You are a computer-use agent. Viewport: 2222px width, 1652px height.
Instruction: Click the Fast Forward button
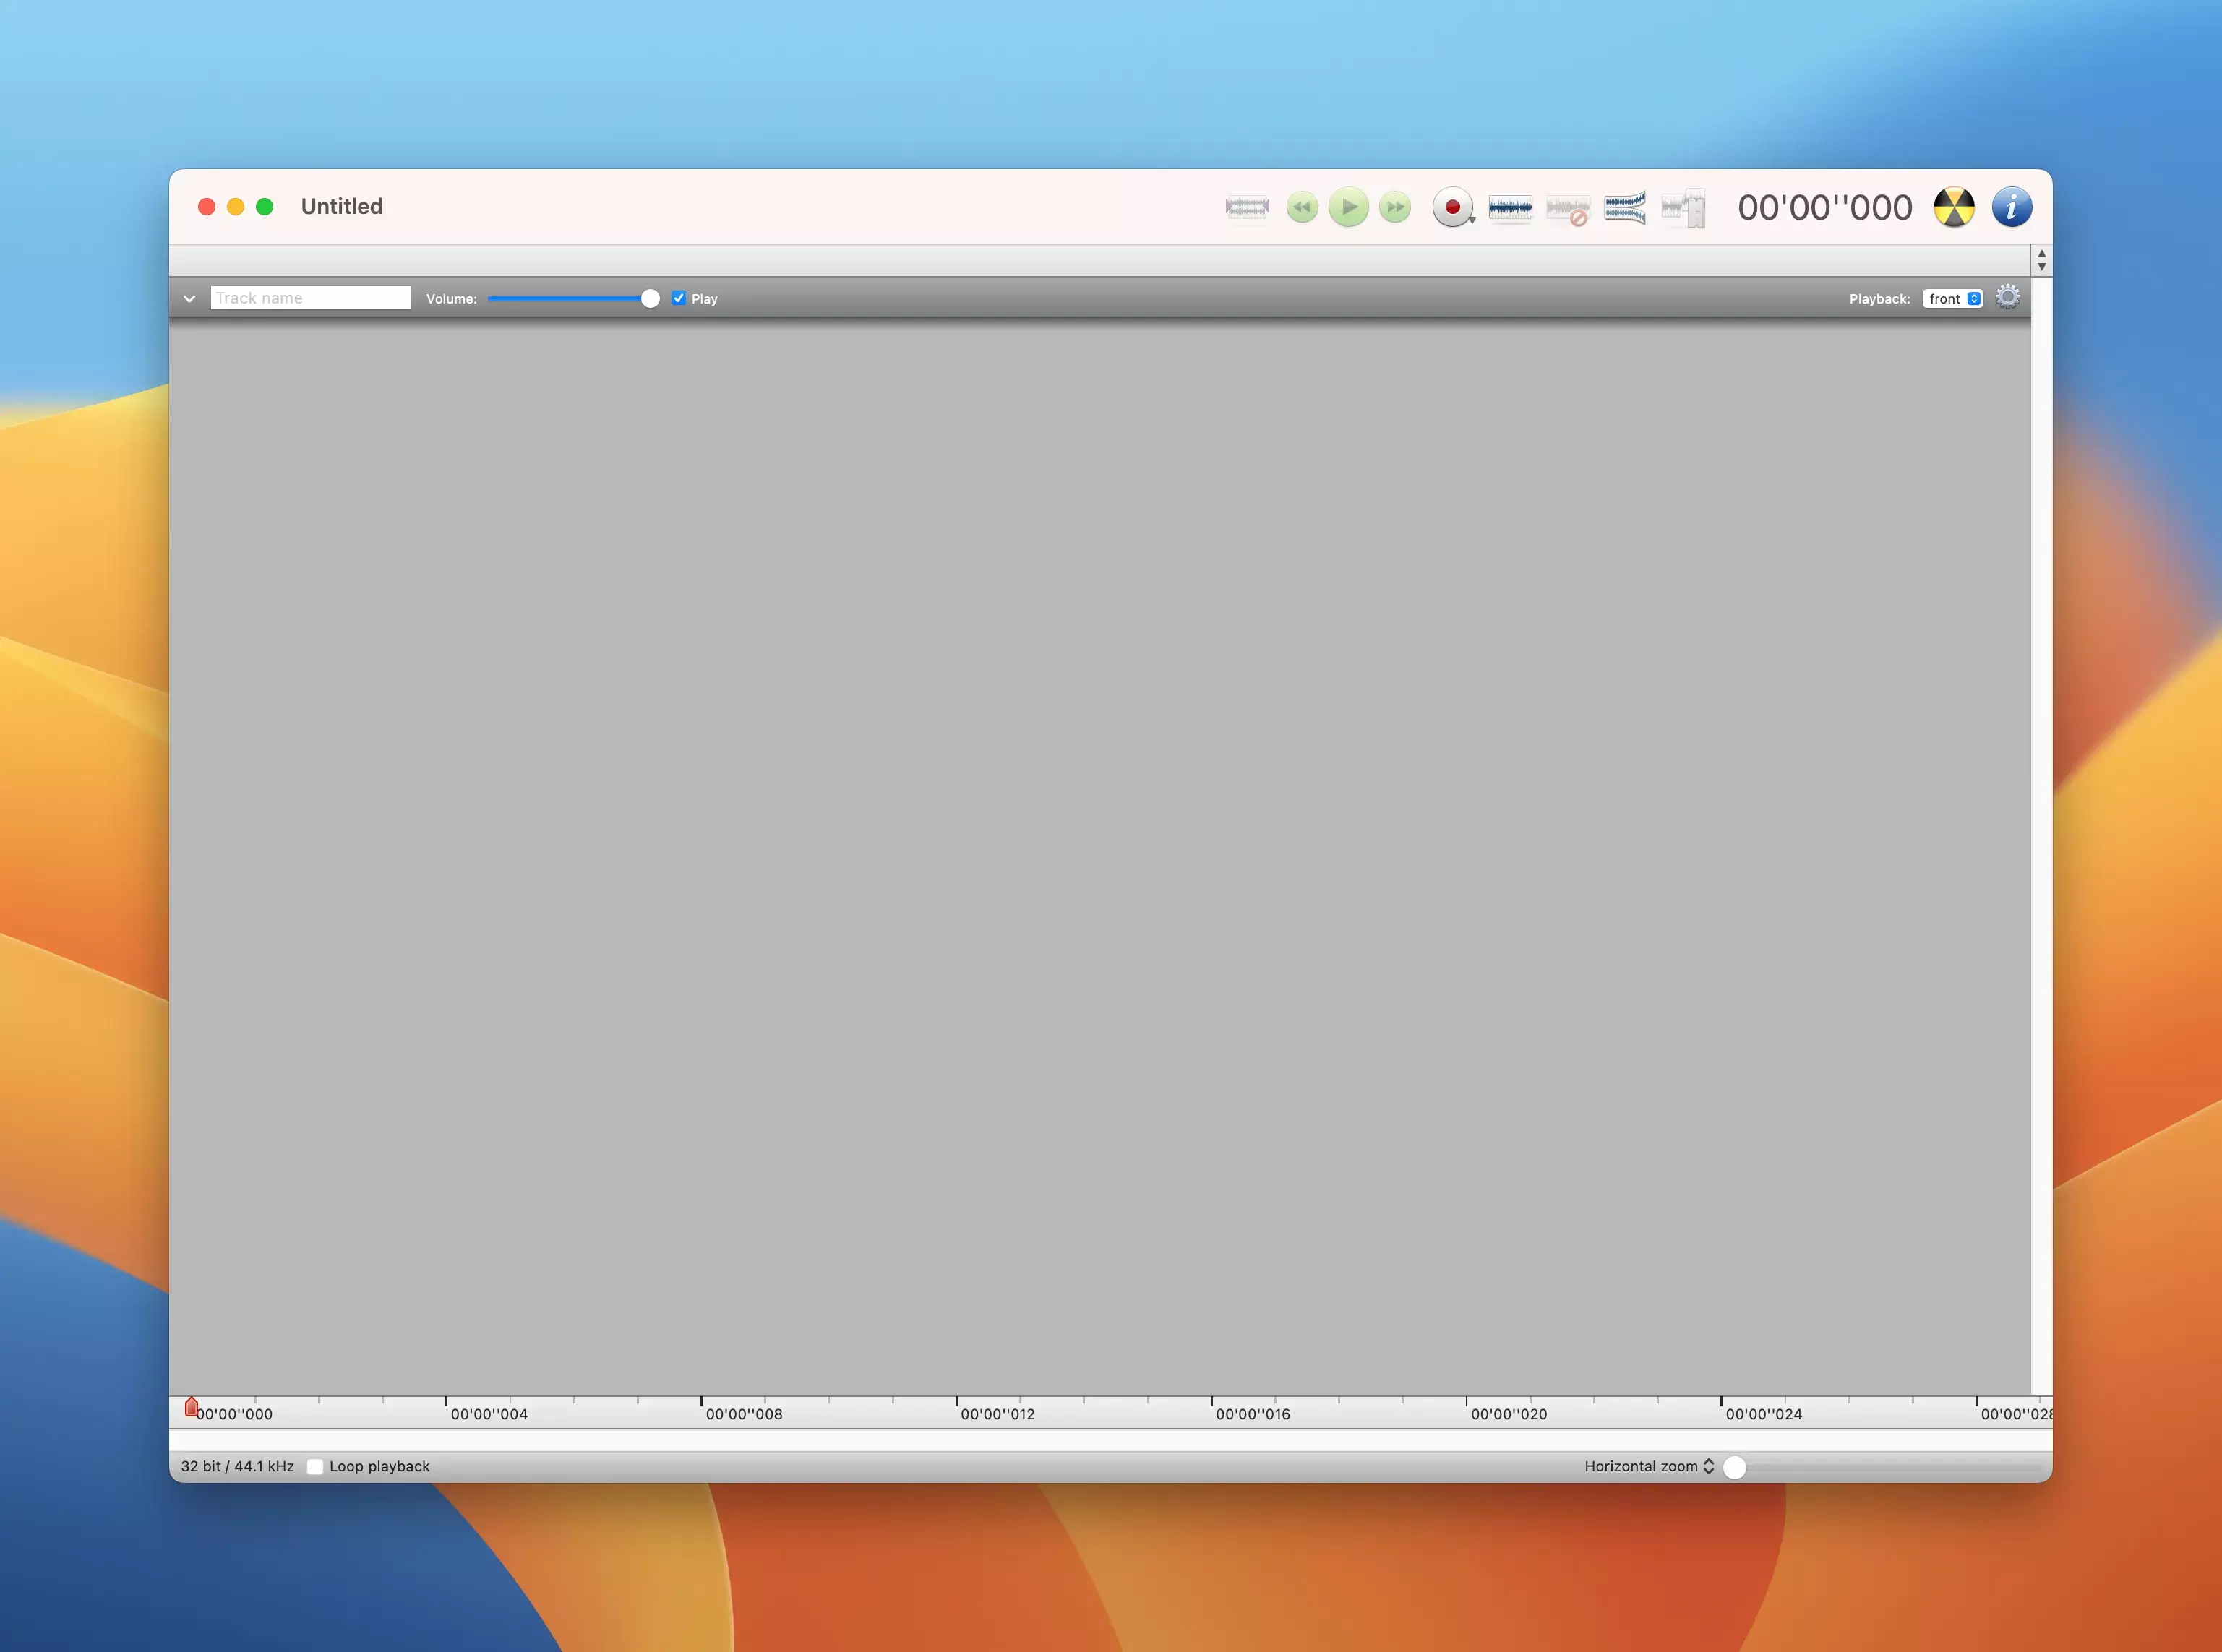[x=1395, y=207]
